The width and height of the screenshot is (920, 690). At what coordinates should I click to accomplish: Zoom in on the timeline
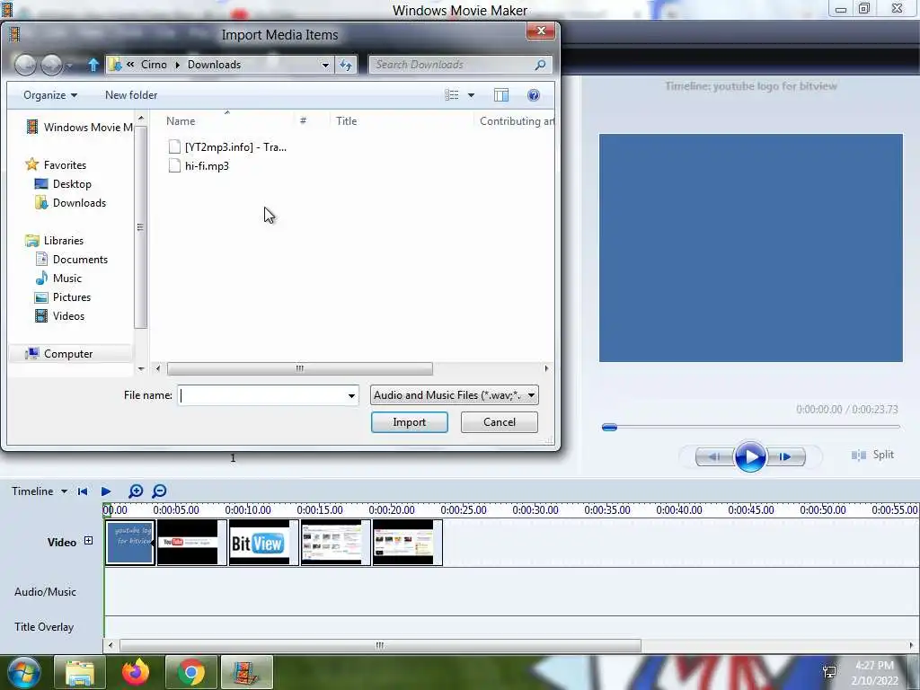tap(136, 491)
